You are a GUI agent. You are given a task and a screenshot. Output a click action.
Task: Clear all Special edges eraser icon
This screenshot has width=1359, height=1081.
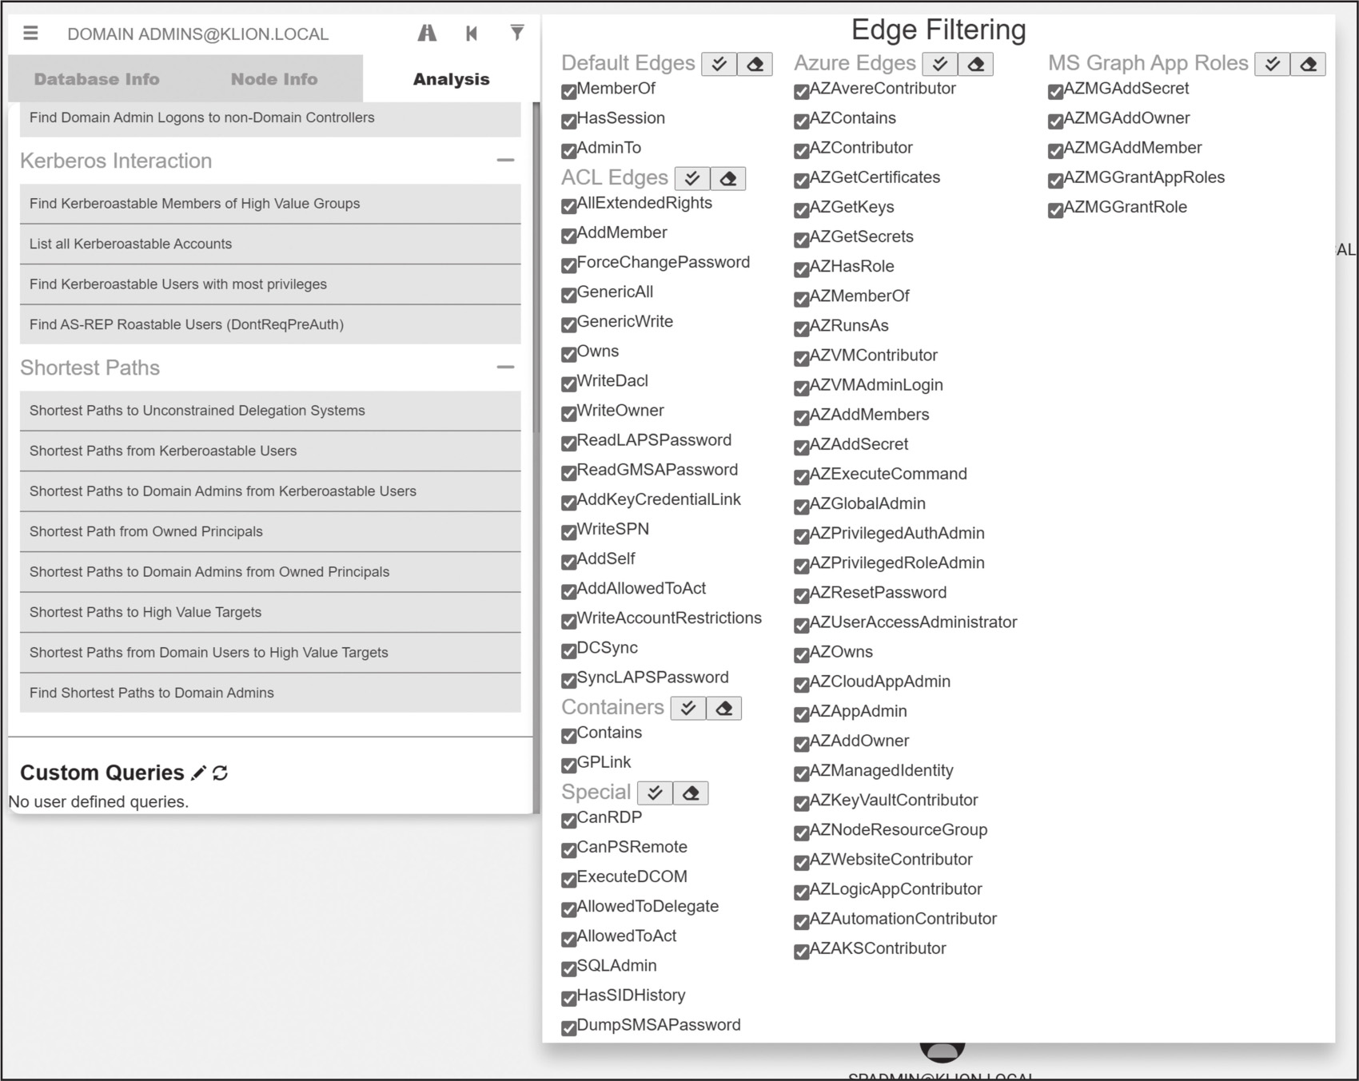click(691, 793)
